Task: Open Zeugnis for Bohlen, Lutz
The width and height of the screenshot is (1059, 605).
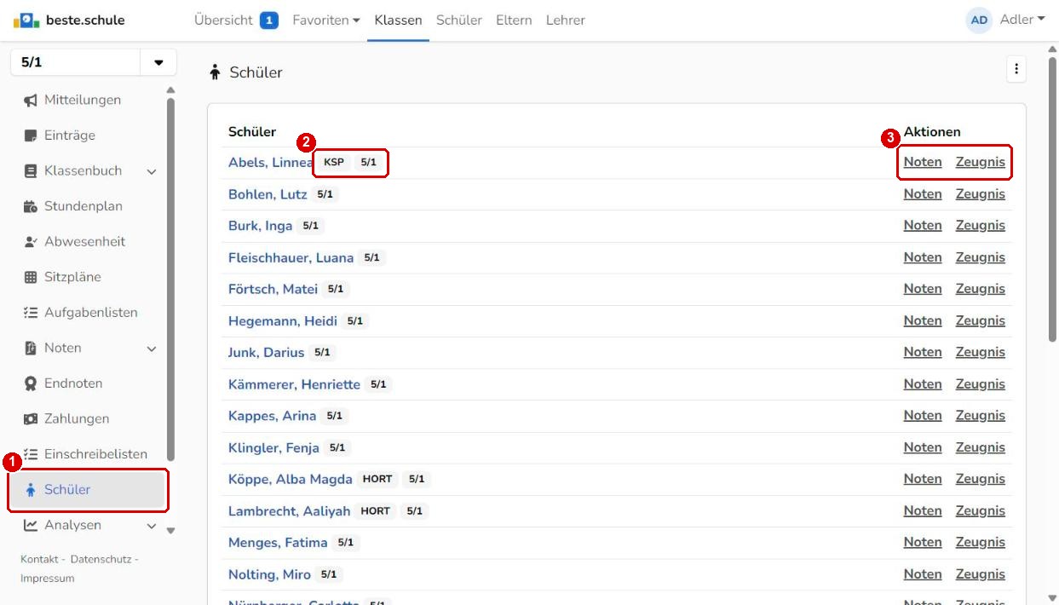Action: click(x=981, y=193)
